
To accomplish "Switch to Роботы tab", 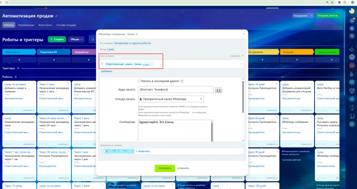I will [x=9, y=25].
